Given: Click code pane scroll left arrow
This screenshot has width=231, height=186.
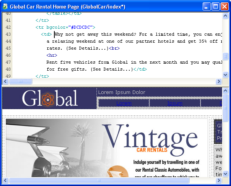Looking at the screenshot, I should pyautogui.click(x=5, y=82).
